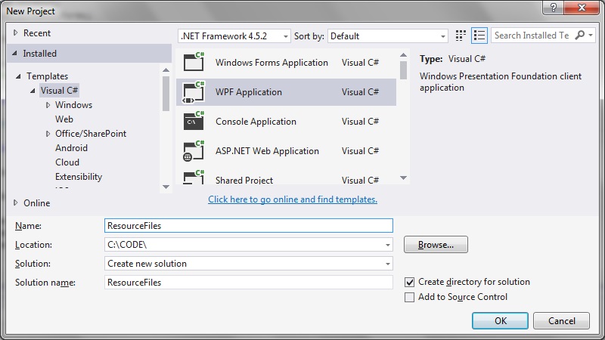This screenshot has height=340, width=605.
Task: Collapse the Installed section
Action: point(14,53)
